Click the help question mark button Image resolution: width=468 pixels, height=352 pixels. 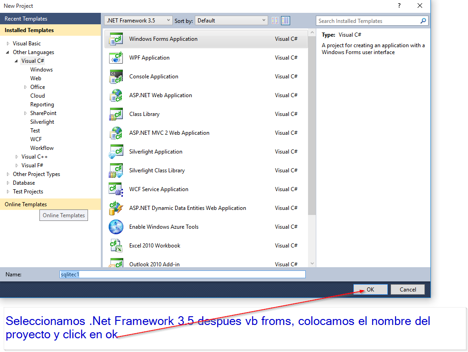point(399,5)
